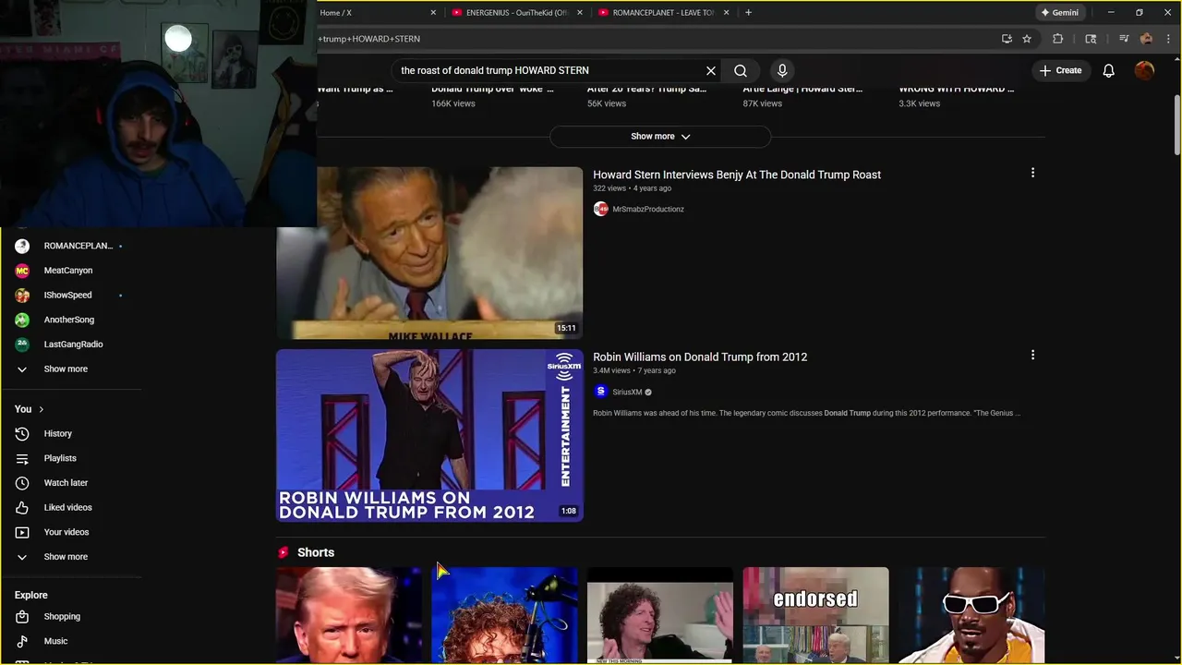Click the "56K views" text

coord(607,103)
